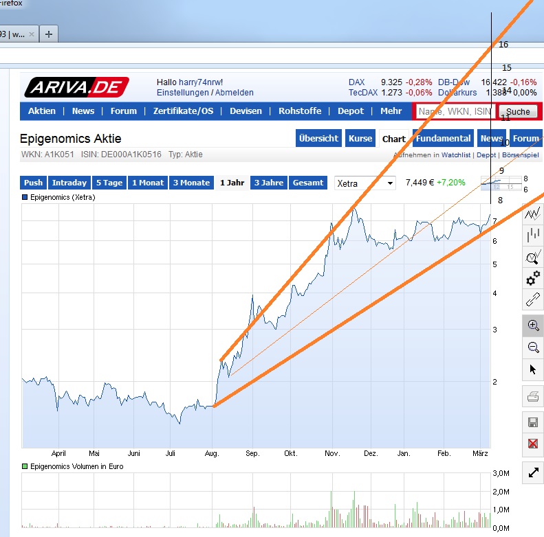
Task: Open the Einstellungen link
Action: click(183, 93)
